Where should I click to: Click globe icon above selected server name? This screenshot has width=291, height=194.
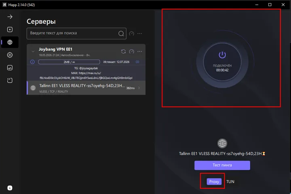(222, 143)
